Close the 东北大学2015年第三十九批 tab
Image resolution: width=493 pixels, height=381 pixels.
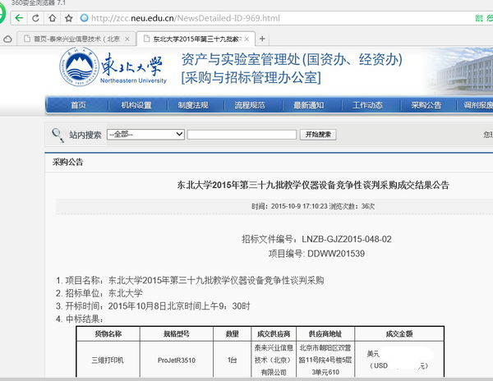(247, 39)
